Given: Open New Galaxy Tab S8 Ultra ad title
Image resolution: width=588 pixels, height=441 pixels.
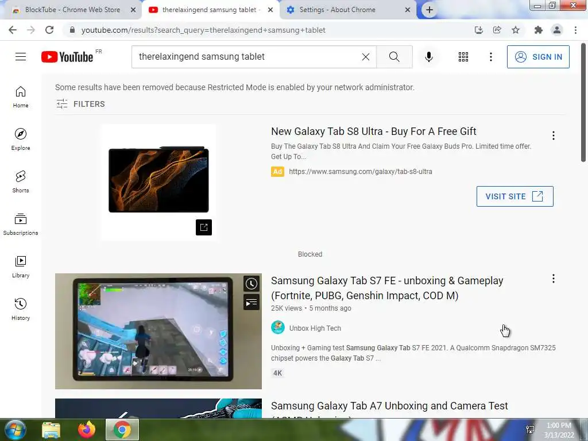Looking at the screenshot, I should (373, 131).
